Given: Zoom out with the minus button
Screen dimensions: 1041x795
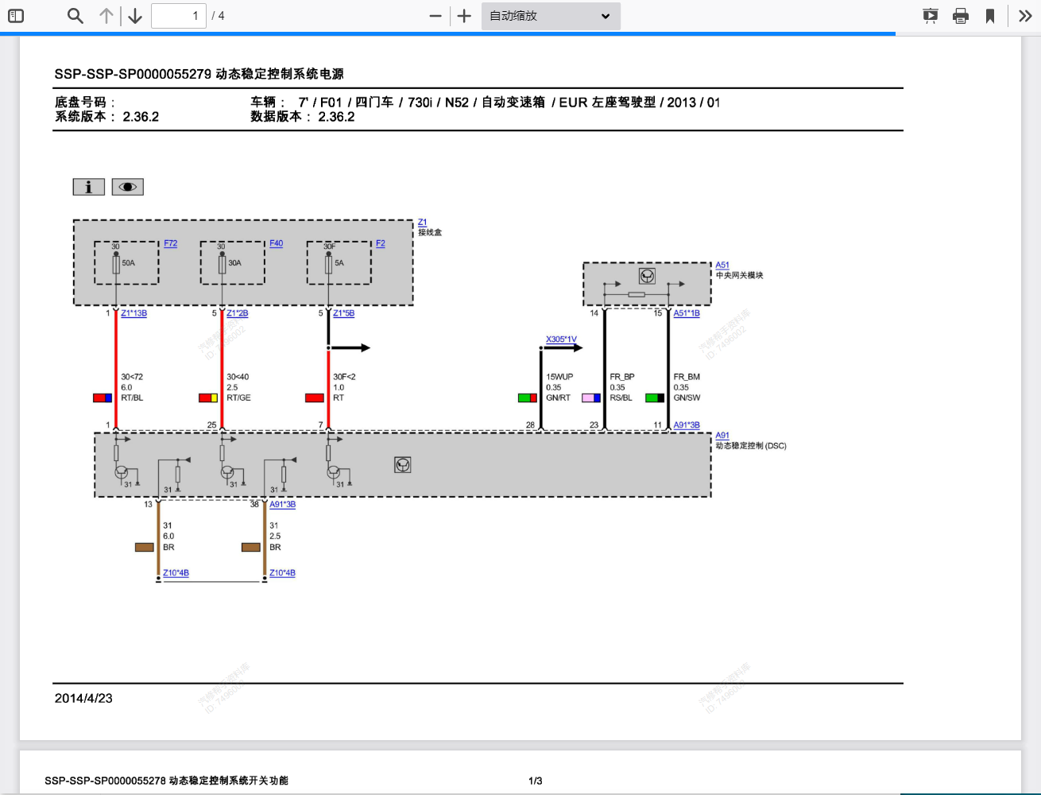Looking at the screenshot, I should click(435, 16).
